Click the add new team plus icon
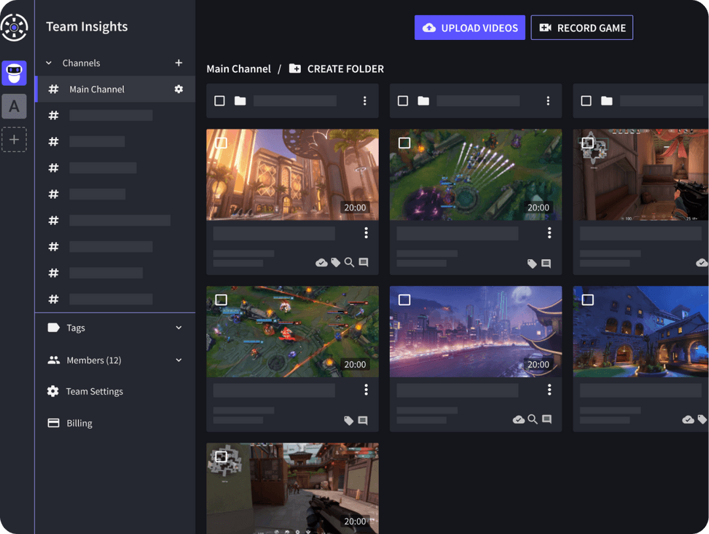The width and height of the screenshot is (709, 534). coord(14,139)
